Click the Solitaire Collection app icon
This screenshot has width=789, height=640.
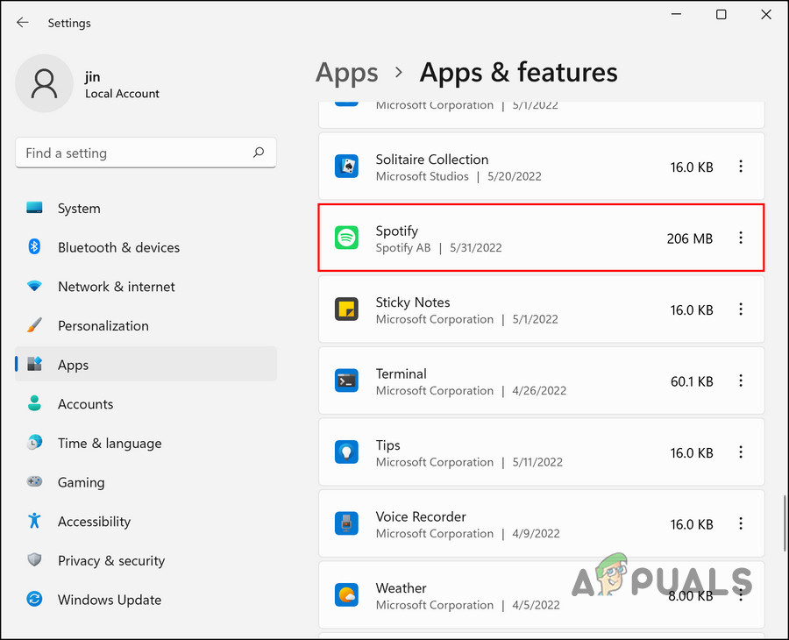pyautogui.click(x=346, y=167)
